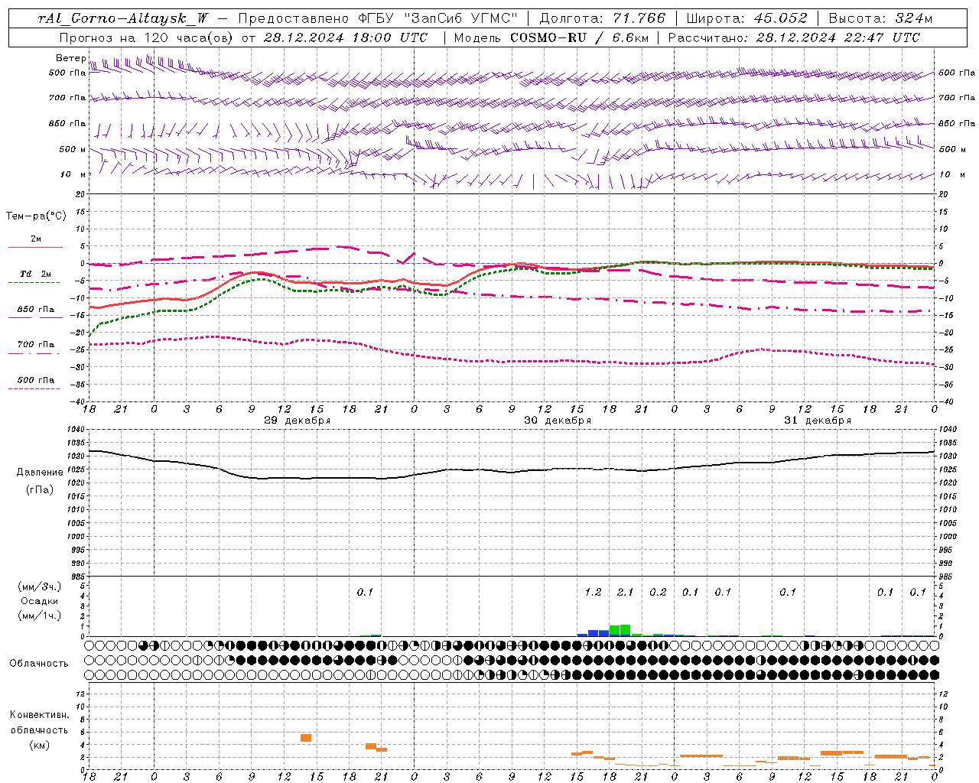The width and height of the screenshot is (979, 783).
Task: Click the 700 гПа temperature legend entry
Action: coord(36,345)
